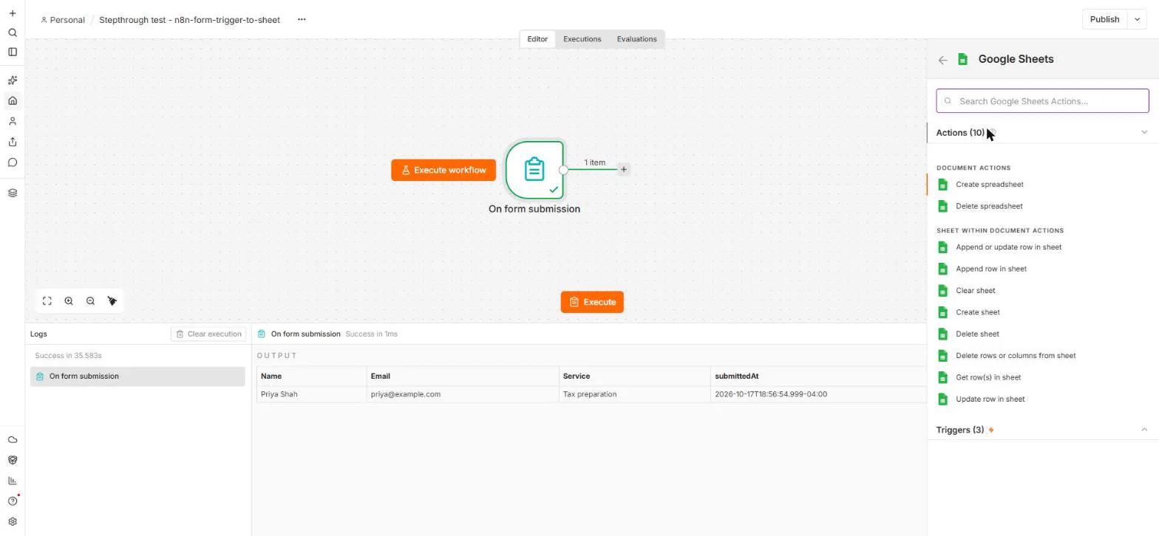The width and height of the screenshot is (1159, 536).
Task: Zoom out on the workflow canvas
Action: point(90,301)
